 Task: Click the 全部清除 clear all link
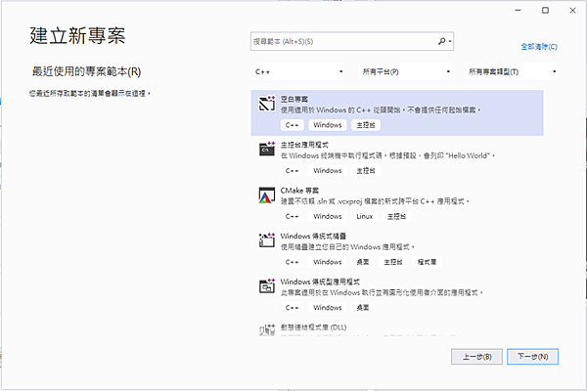point(539,46)
